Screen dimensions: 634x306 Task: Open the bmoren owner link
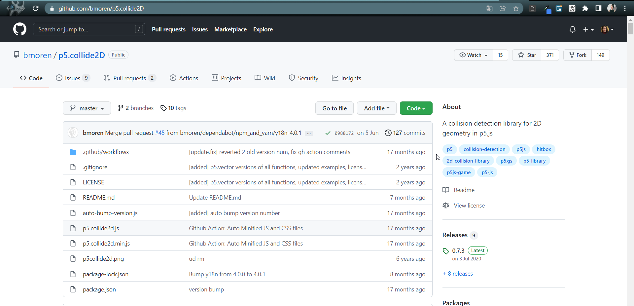point(38,55)
